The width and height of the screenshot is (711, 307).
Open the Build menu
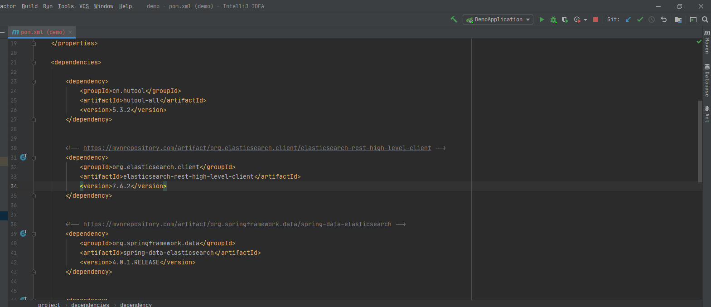pos(29,6)
